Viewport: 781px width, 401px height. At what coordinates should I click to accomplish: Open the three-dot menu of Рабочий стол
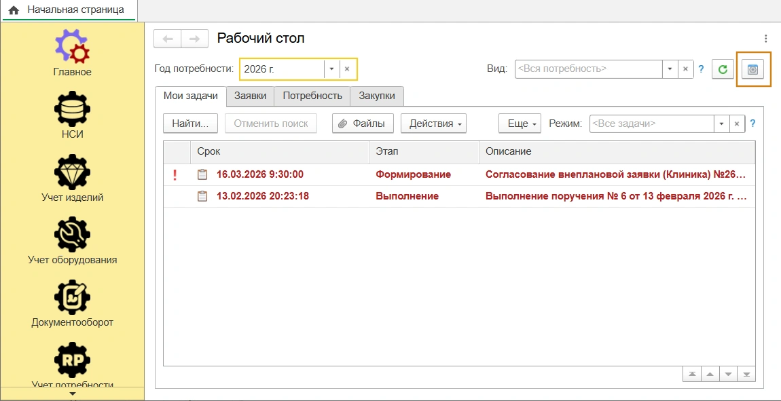click(x=765, y=38)
